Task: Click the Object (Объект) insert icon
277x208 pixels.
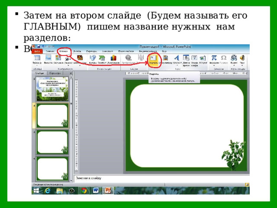Action: (203, 58)
